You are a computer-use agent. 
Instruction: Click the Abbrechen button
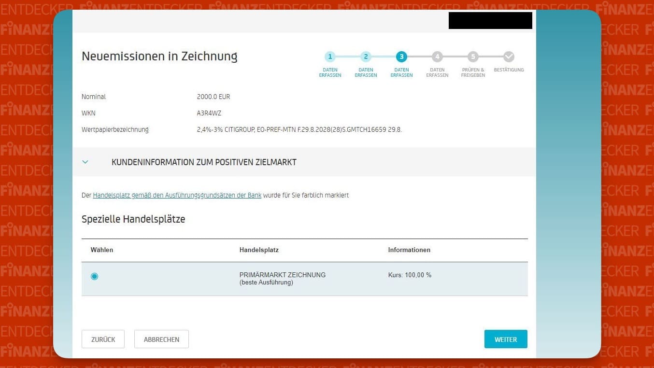point(161,339)
